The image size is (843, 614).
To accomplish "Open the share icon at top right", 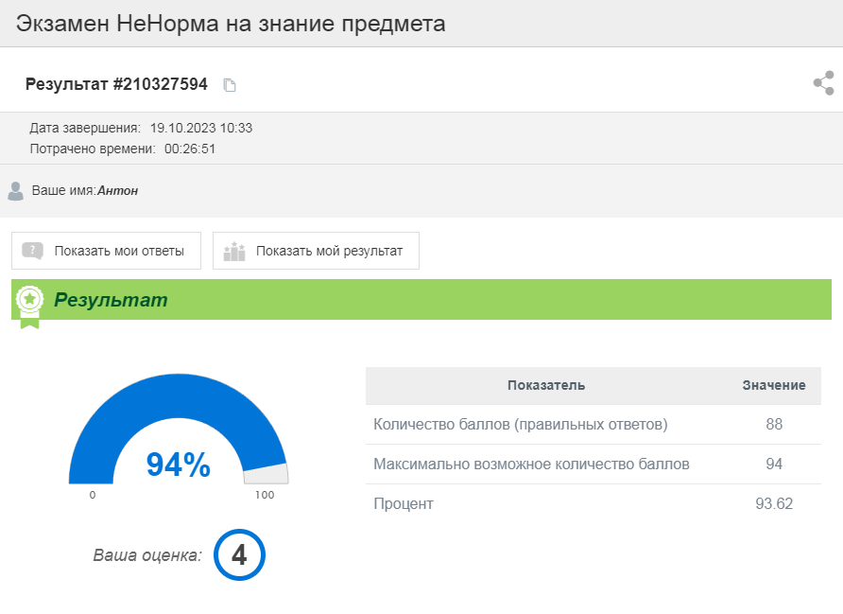I will (x=823, y=83).
